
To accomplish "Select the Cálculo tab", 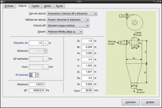I will (x=23, y=6).
